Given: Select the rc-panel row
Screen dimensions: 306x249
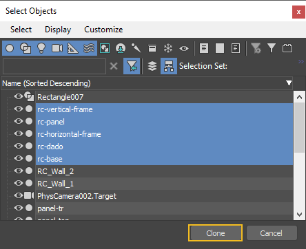Looking at the screenshot, I should (x=164, y=122).
